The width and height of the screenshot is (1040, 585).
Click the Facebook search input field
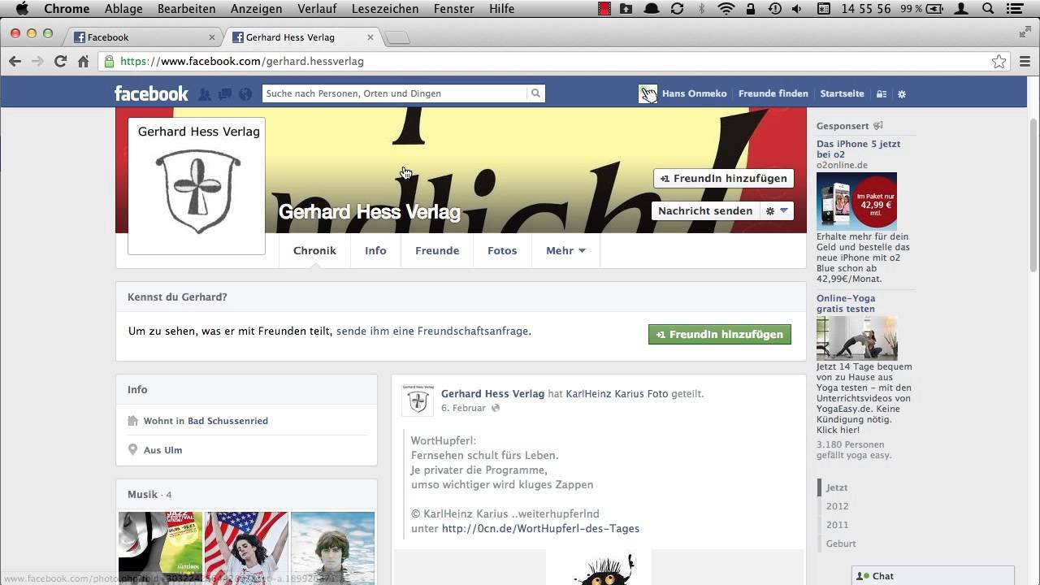394,93
